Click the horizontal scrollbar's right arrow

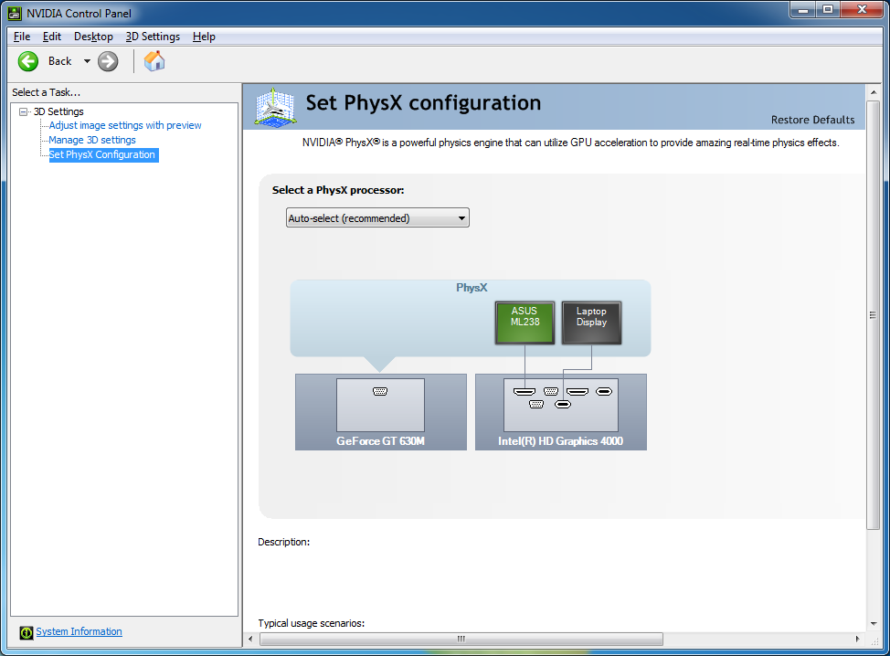[857, 639]
